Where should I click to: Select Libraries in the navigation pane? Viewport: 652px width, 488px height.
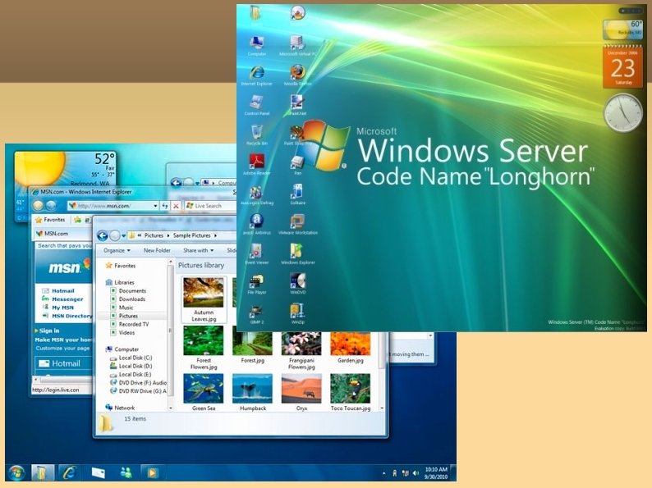[120, 282]
